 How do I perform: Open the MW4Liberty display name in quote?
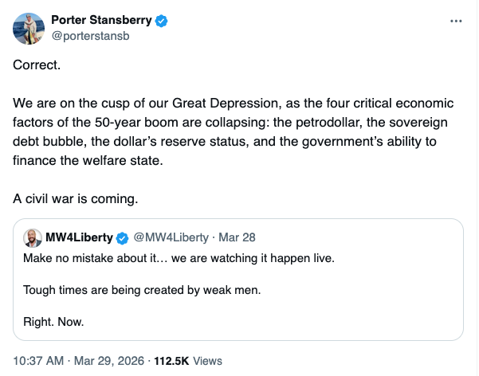[80, 237]
